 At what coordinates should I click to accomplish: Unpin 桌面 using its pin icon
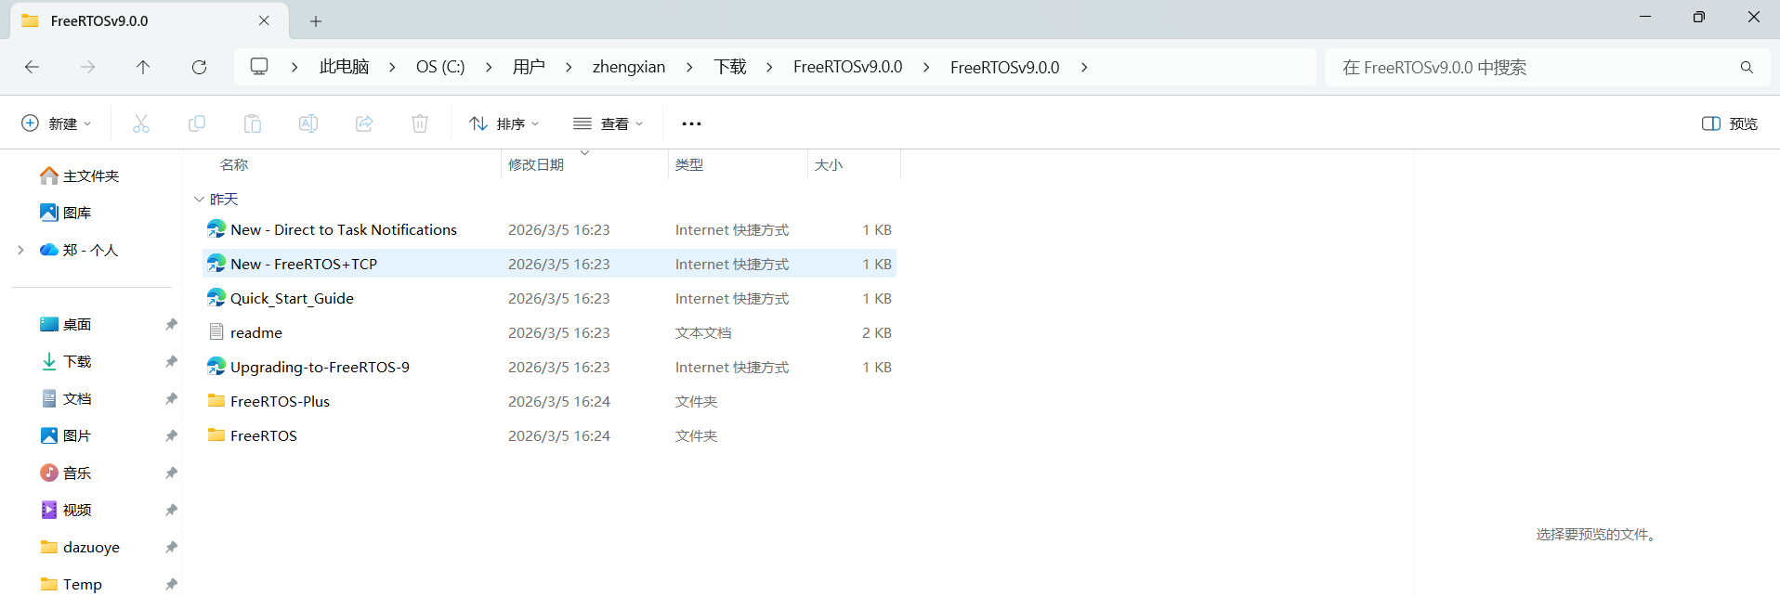pyautogui.click(x=171, y=324)
